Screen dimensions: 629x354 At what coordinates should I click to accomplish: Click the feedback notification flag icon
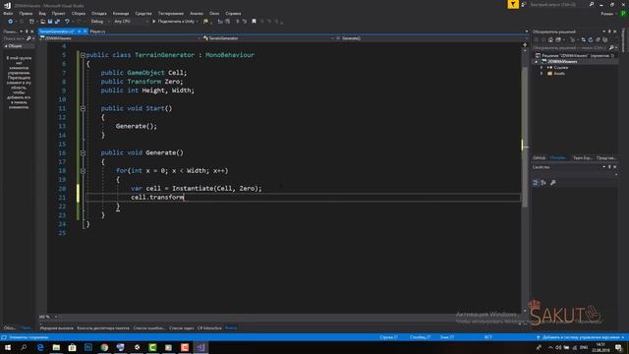pyautogui.click(x=513, y=4)
